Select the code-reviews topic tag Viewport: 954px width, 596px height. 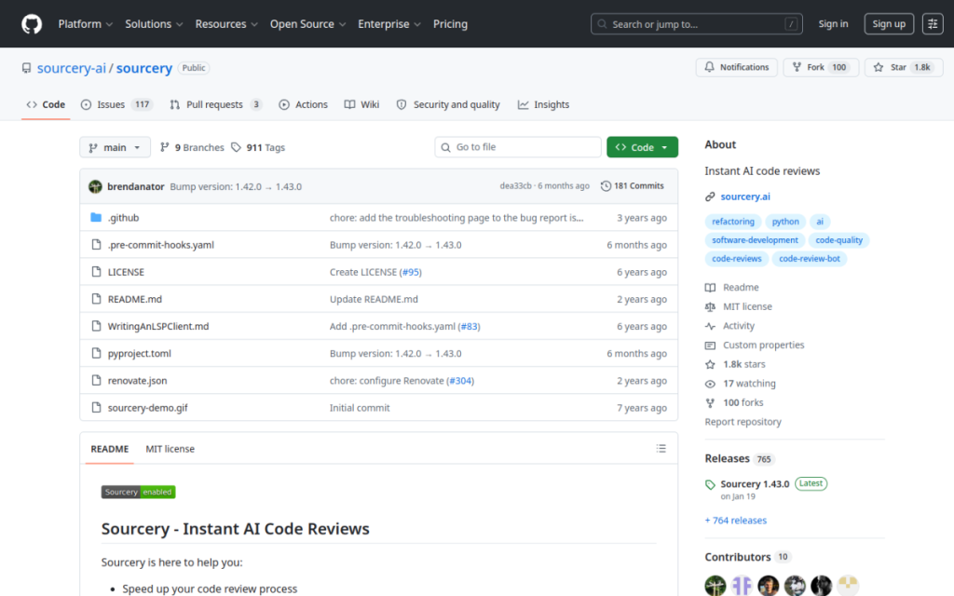pyautogui.click(x=737, y=259)
